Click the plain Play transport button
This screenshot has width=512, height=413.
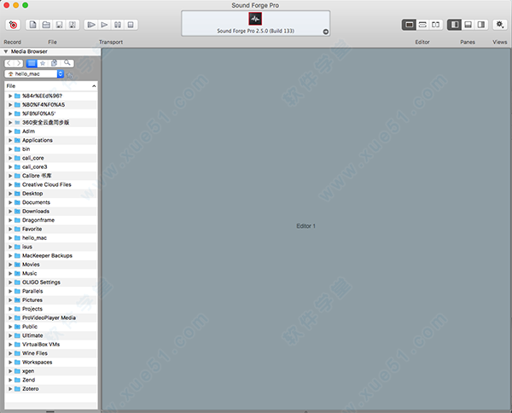(x=104, y=25)
